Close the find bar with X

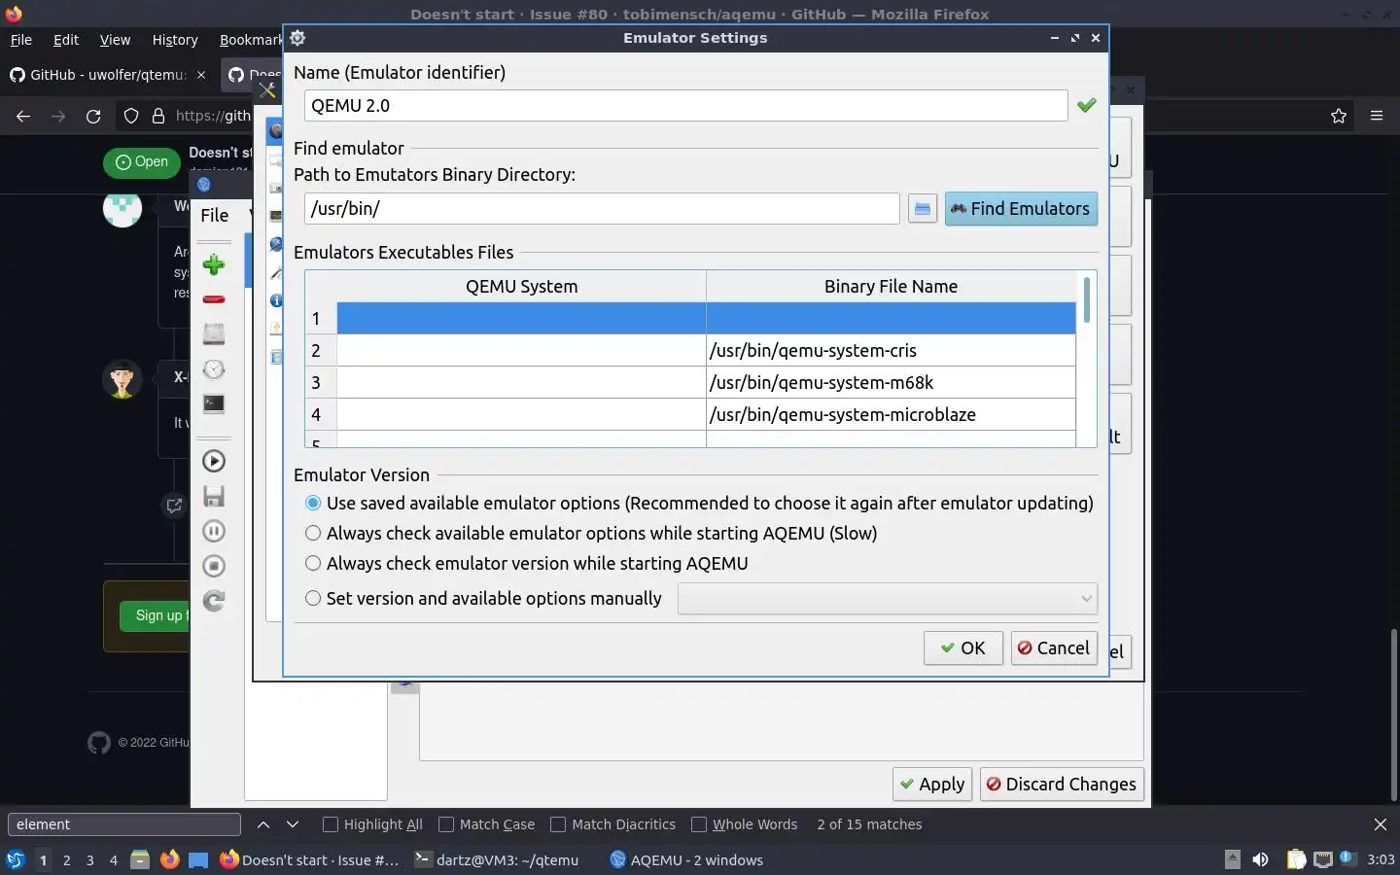pyautogui.click(x=1381, y=824)
